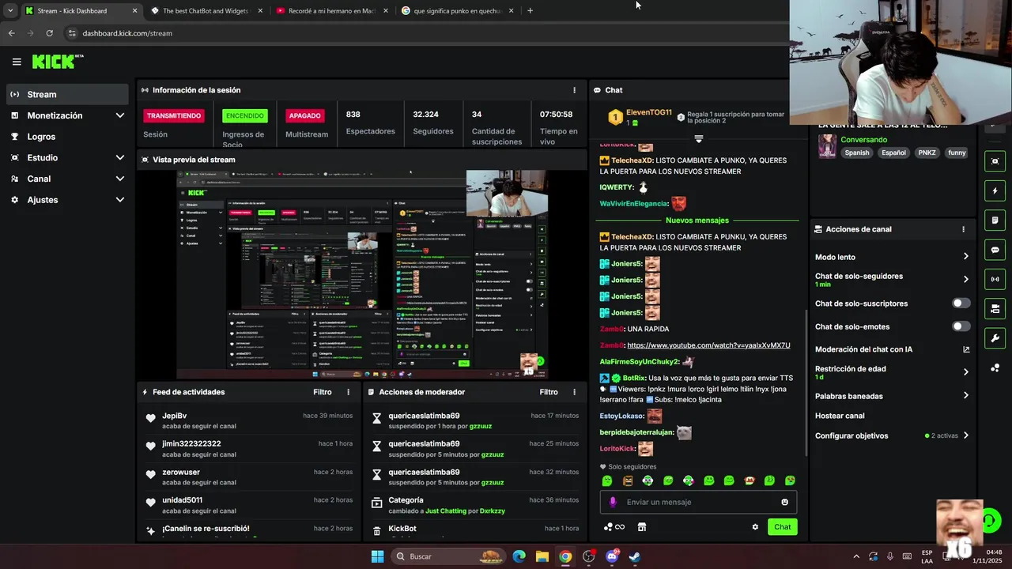Click the PNKZ tag chip

927,153
